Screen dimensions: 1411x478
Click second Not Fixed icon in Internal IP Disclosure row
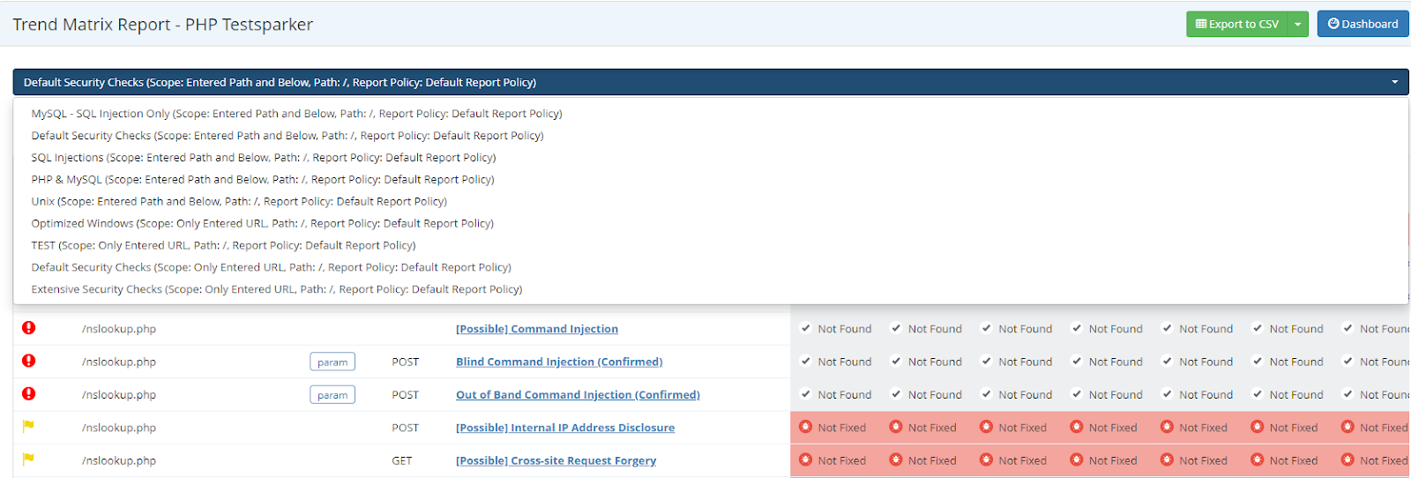tap(896, 427)
